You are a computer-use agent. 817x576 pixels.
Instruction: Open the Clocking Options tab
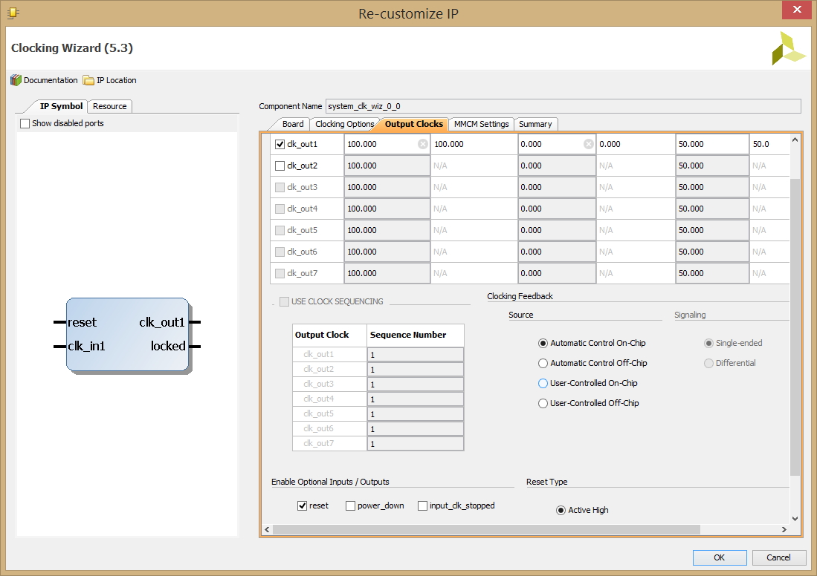point(344,124)
